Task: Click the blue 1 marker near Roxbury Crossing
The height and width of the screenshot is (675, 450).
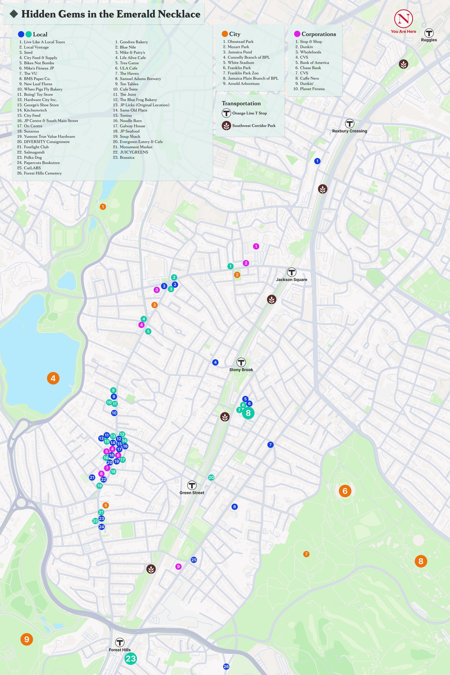Action: pyautogui.click(x=317, y=161)
